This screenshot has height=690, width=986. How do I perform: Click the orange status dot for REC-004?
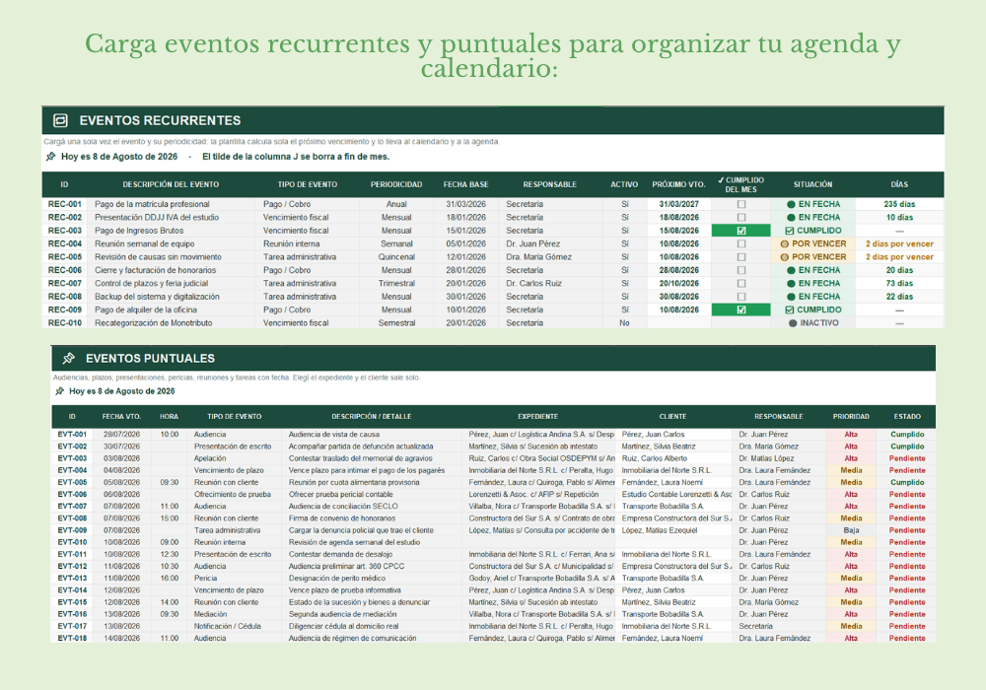click(x=784, y=243)
